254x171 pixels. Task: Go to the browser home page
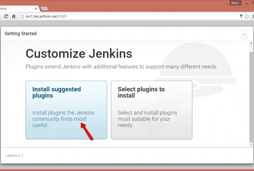tap(14, 16)
